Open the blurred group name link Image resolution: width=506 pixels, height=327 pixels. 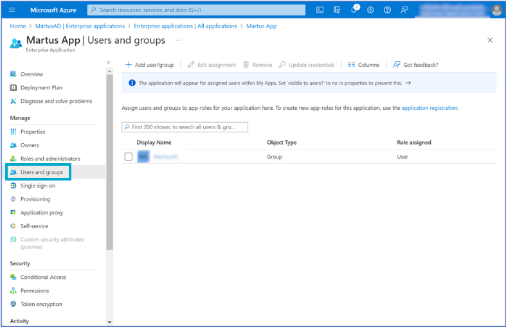click(165, 157)
